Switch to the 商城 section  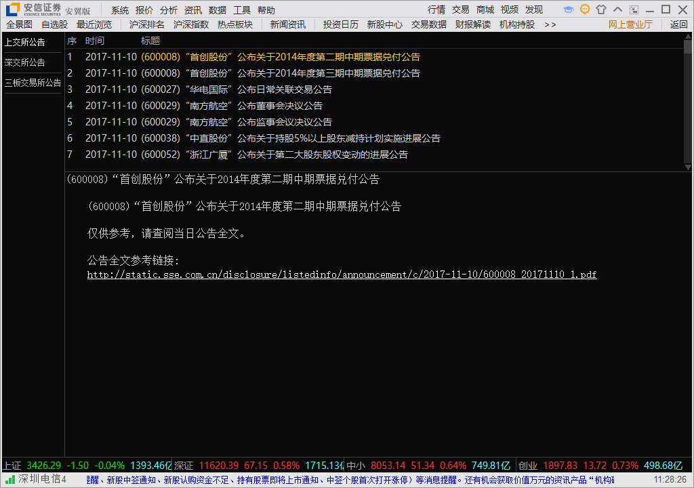click(x=485, y=9)
